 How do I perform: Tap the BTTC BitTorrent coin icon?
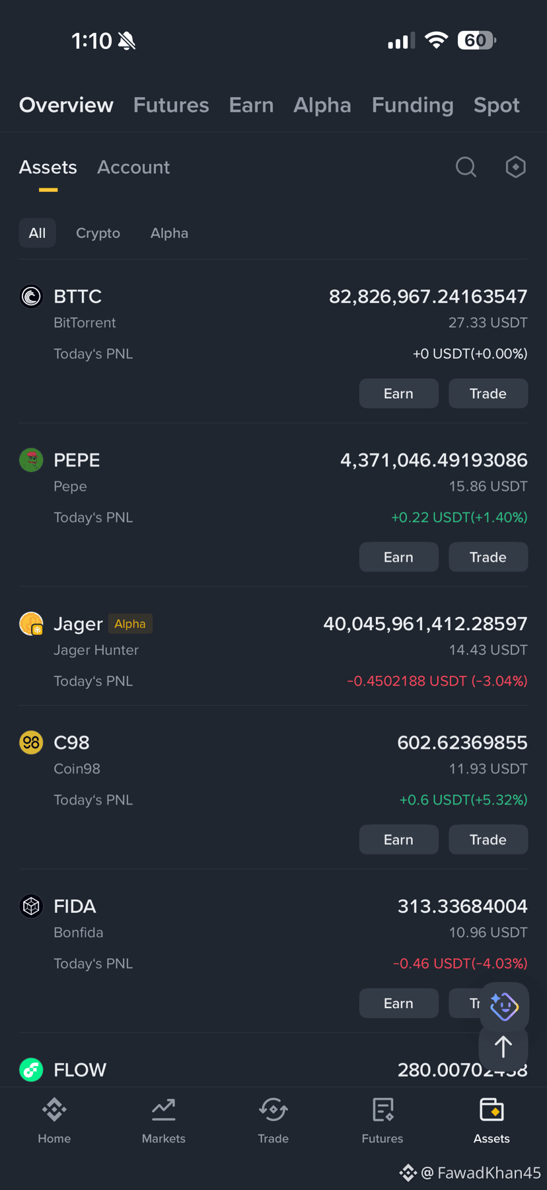(x=31, y=296)
